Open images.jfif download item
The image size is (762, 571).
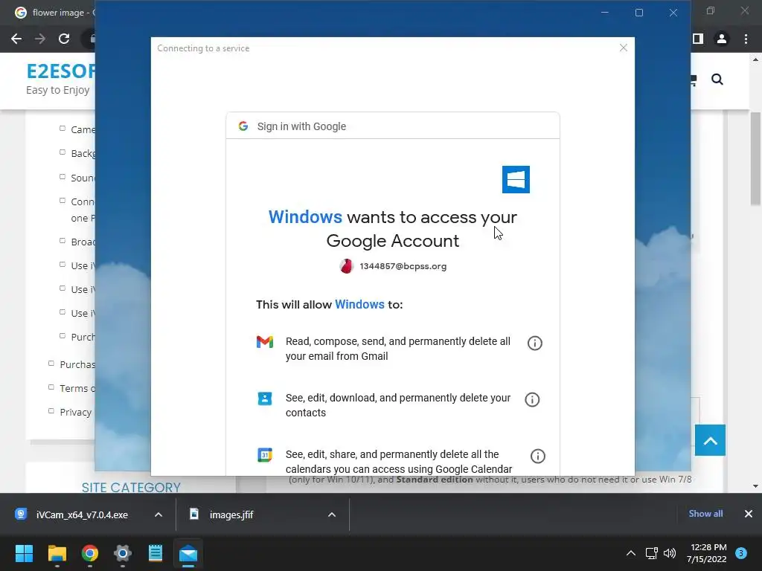click(x=231, y=514)
